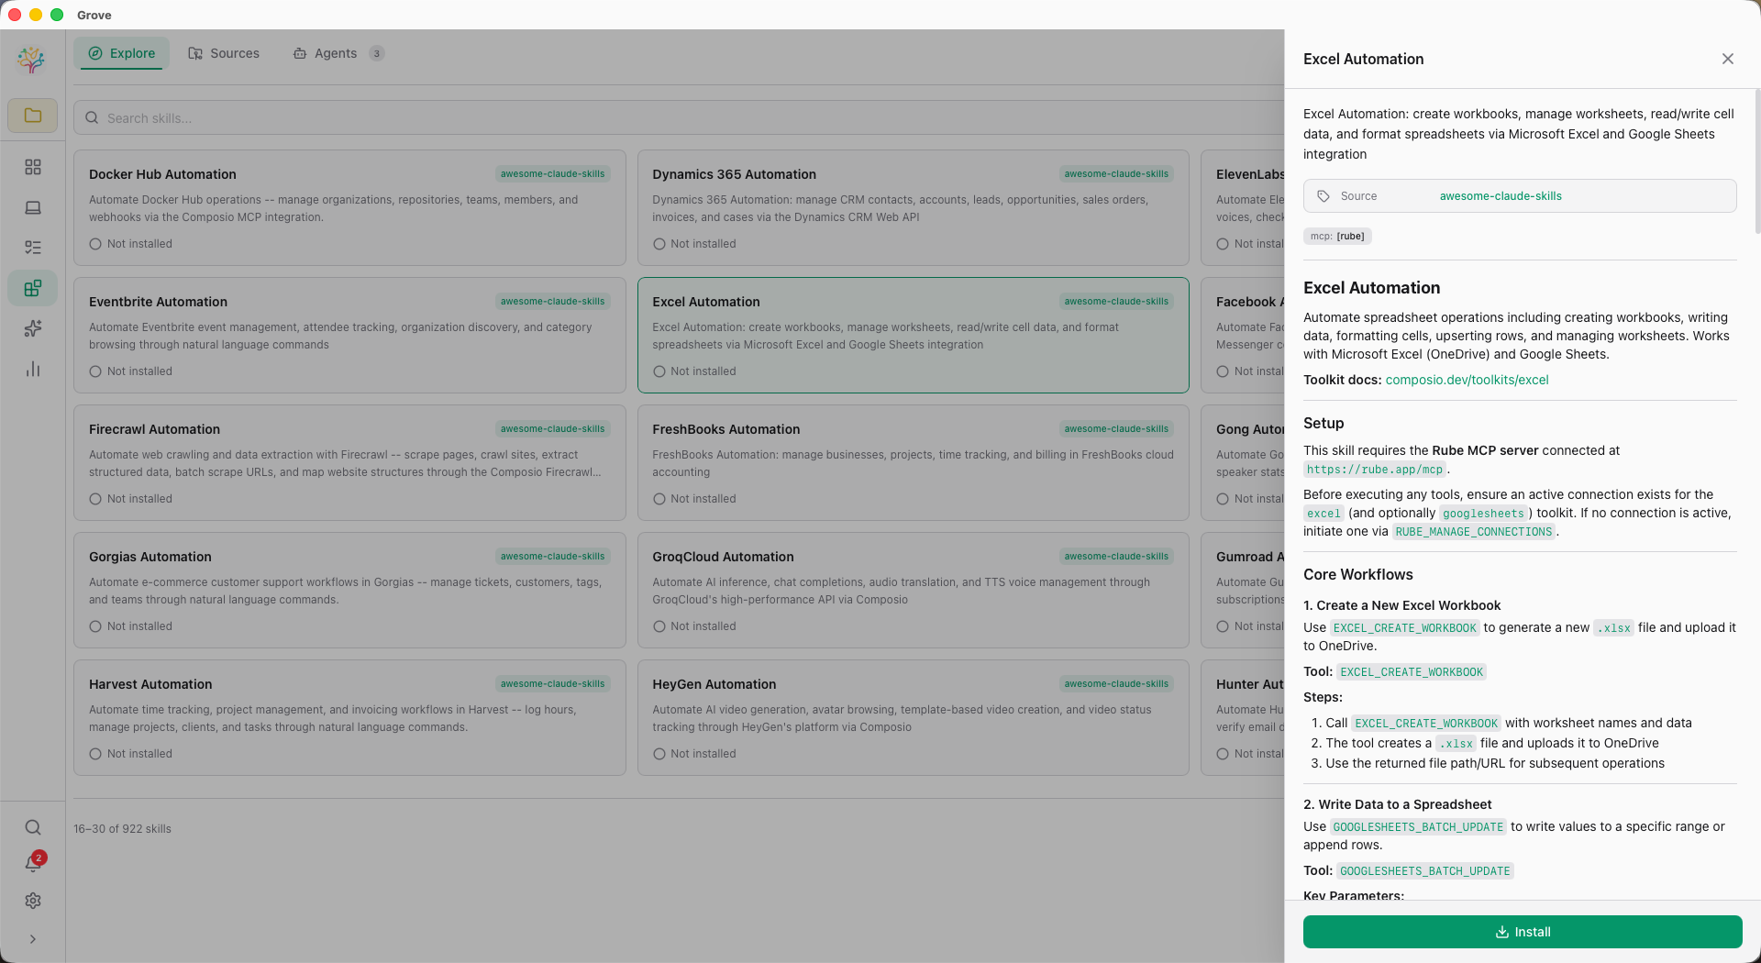Click awesome-claude-skills badge on HeyGen card

tap(1116, 684)
